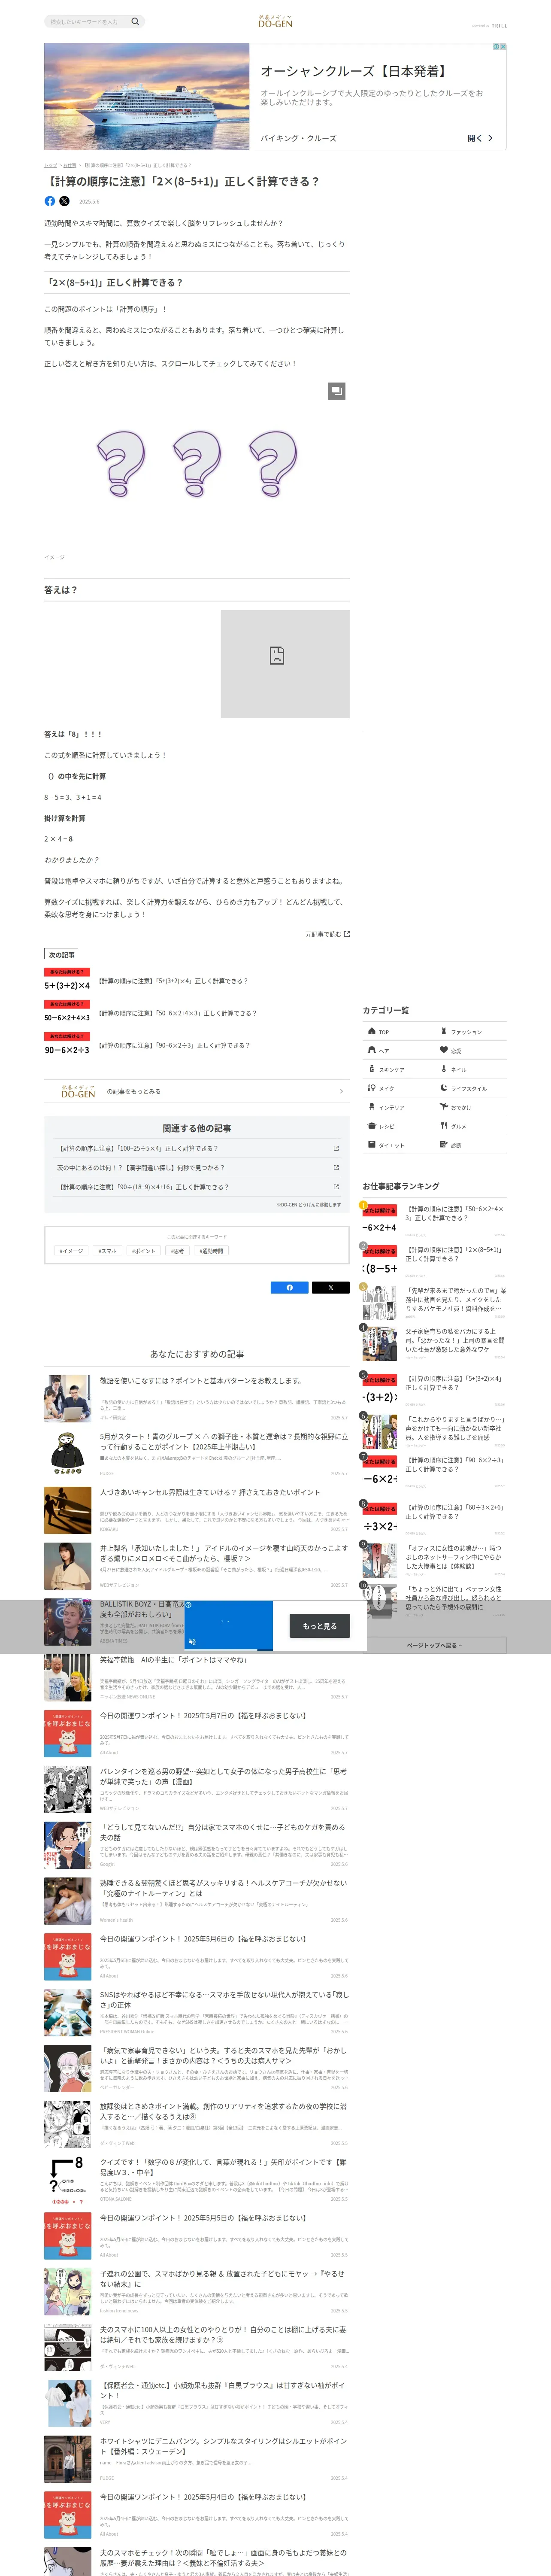Open related article 「90÷(18−9)×4+16」
The width and height of the screenshot is (551, 2576).
tap(197, 1187)
